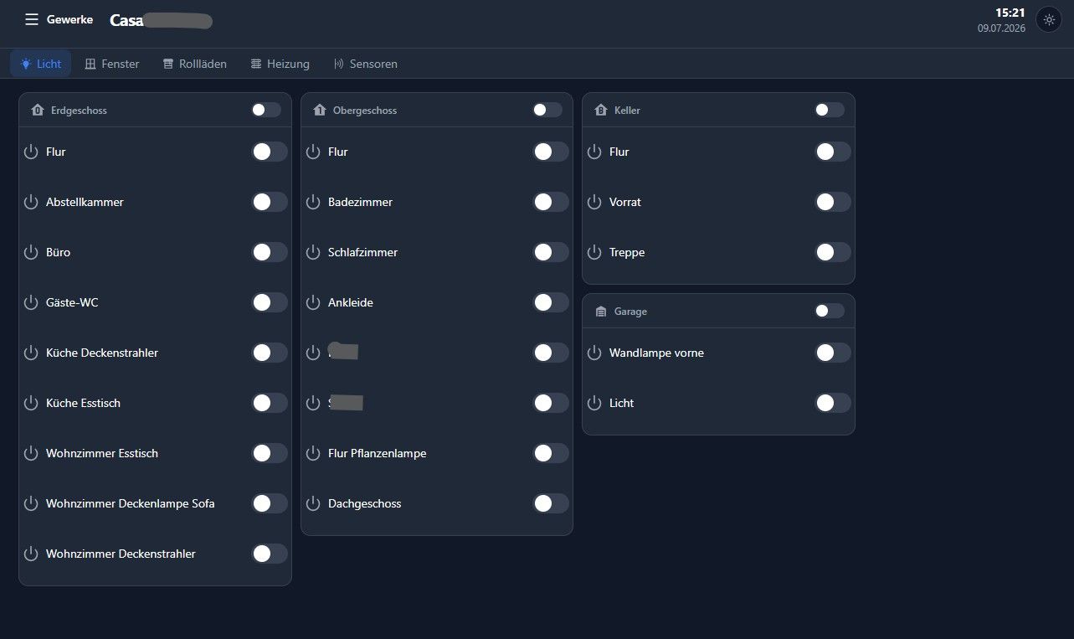Open the Heizung tab

coord(280,64)
